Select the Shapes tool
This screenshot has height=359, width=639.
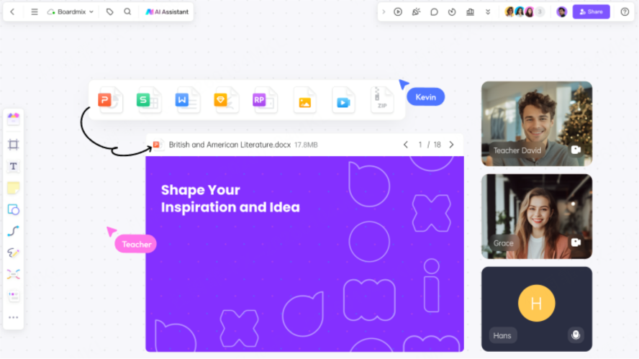point(14,209)
